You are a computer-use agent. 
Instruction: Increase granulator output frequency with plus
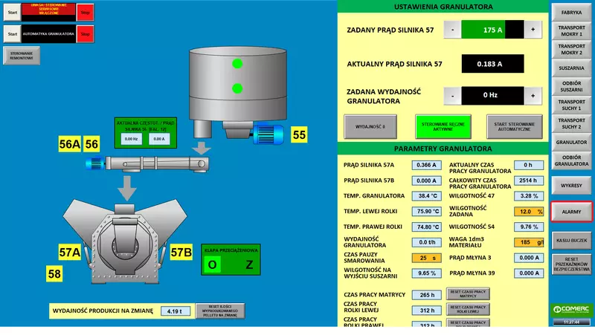coord(533,96)
